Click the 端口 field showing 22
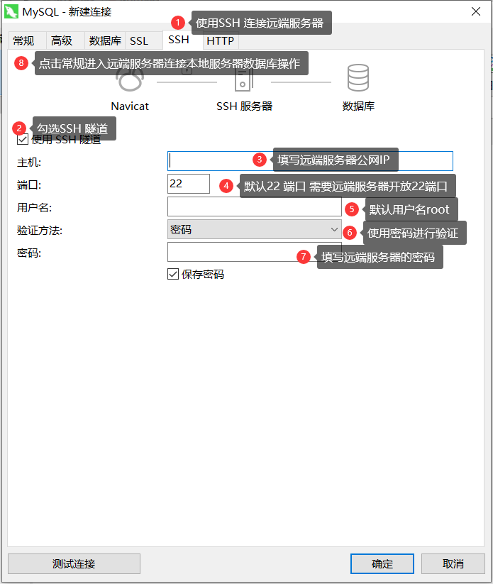This screenshot has height=584, width=493. (x=189, y=184)
